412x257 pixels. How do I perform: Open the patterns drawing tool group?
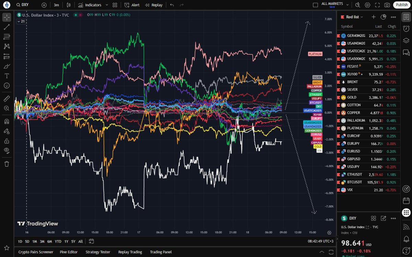coord(7,46)
